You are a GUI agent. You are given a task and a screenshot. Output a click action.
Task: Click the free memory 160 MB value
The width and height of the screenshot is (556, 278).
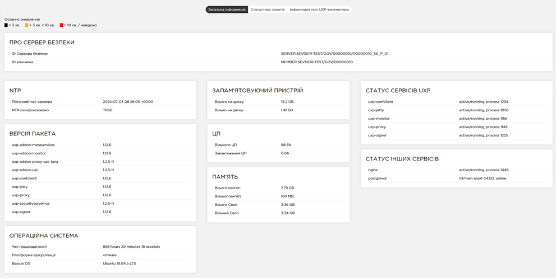(x=287, y=196)
